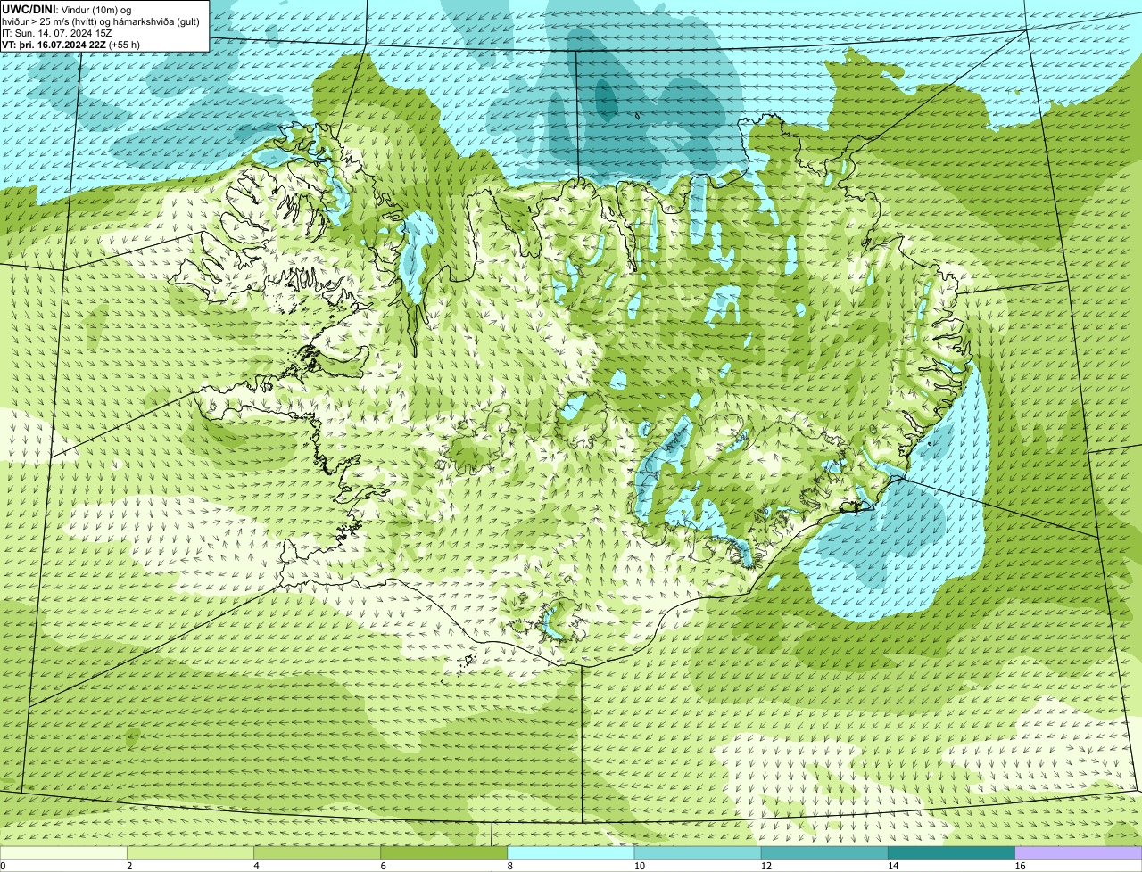Click the 6–8 dark green colour segment
Viewport: 1142px width, 872px height.
(x=444, y=852)
